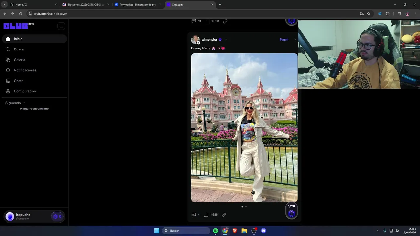Reload the page
This screenshot has width=420, height=236.
20,14
